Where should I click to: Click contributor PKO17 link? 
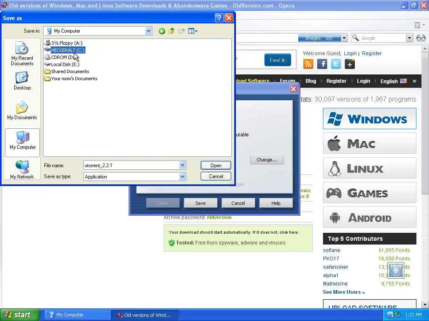pyautogui.click(x=331, y=258)
